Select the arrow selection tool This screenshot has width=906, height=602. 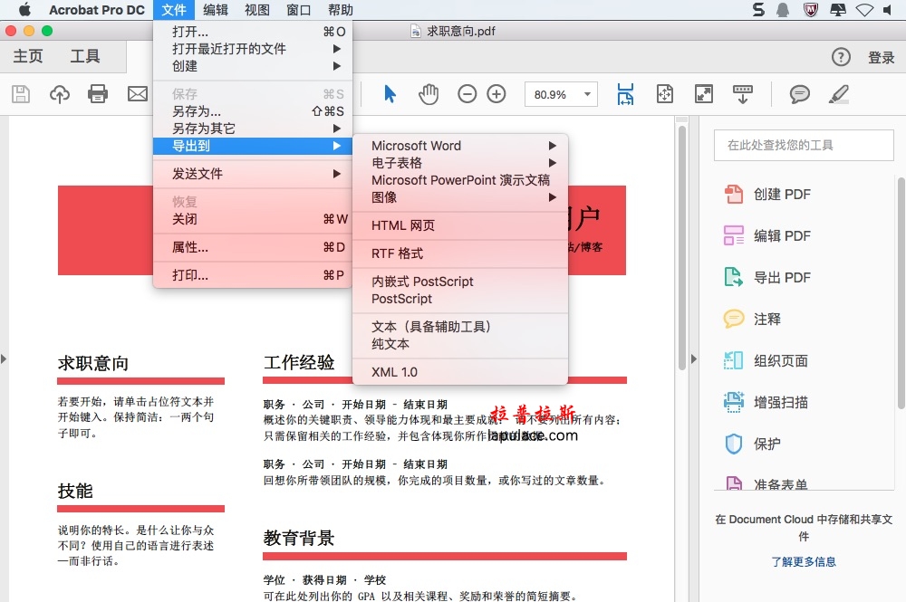pyautogui.click(x=390, y=94)
